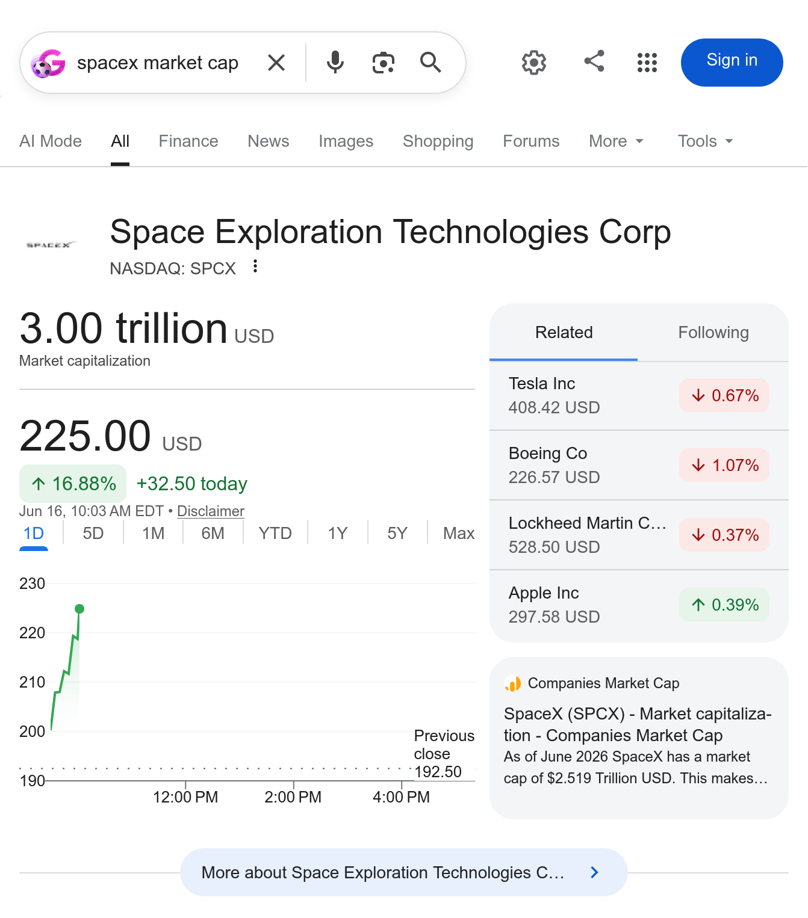Open the Google apps grid icon
The width and height of the screenshot is (808, 918).
647,62
